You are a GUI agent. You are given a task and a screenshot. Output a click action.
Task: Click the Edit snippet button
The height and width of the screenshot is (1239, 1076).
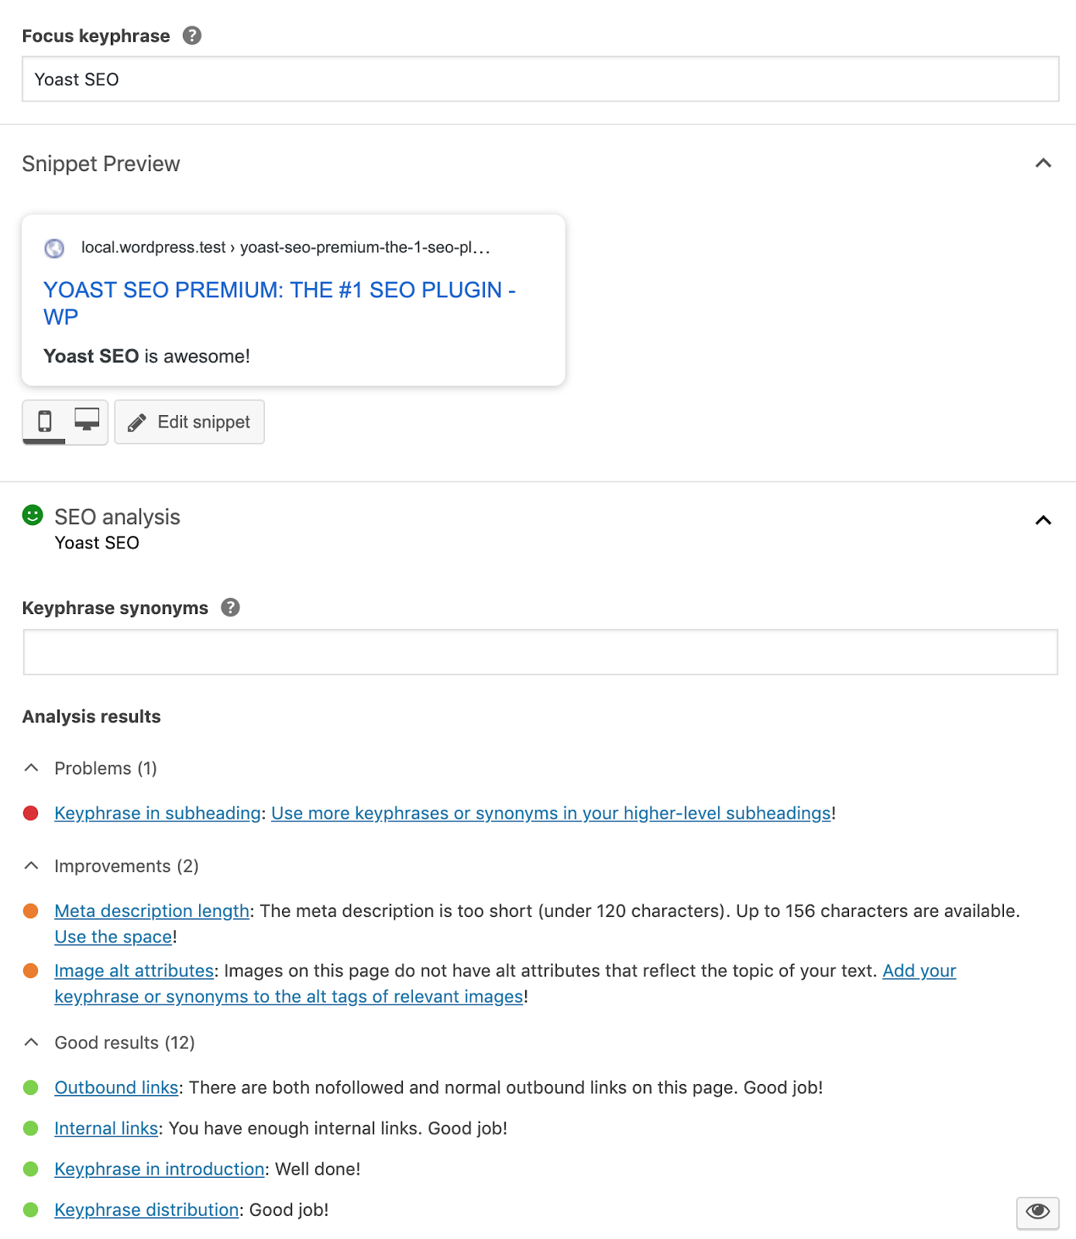tap(190, 422)
